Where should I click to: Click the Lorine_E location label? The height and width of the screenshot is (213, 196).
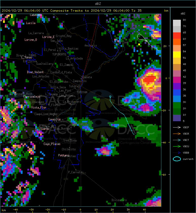pyautogui.click(x=48, y=37)
